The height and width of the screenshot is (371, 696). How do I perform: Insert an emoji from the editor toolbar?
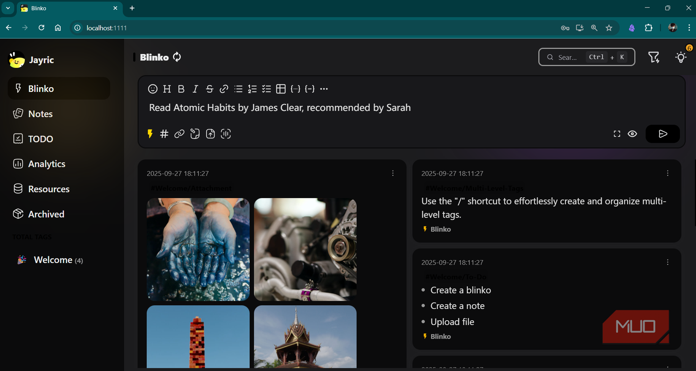coord(153,89)
